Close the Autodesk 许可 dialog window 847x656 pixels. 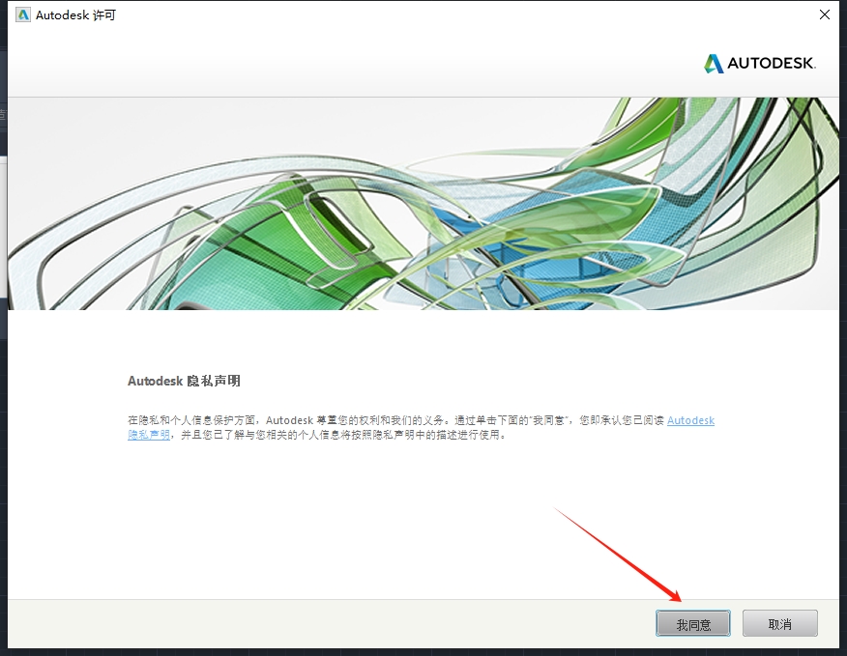click(824, 15)
